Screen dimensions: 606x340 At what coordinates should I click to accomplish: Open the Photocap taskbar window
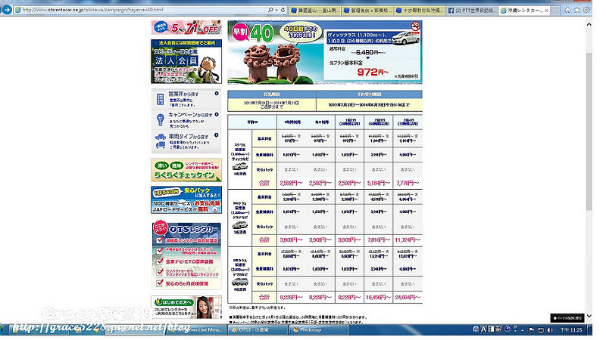coord(319,330)
